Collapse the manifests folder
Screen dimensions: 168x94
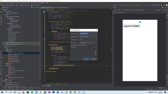tap(4, 11)
